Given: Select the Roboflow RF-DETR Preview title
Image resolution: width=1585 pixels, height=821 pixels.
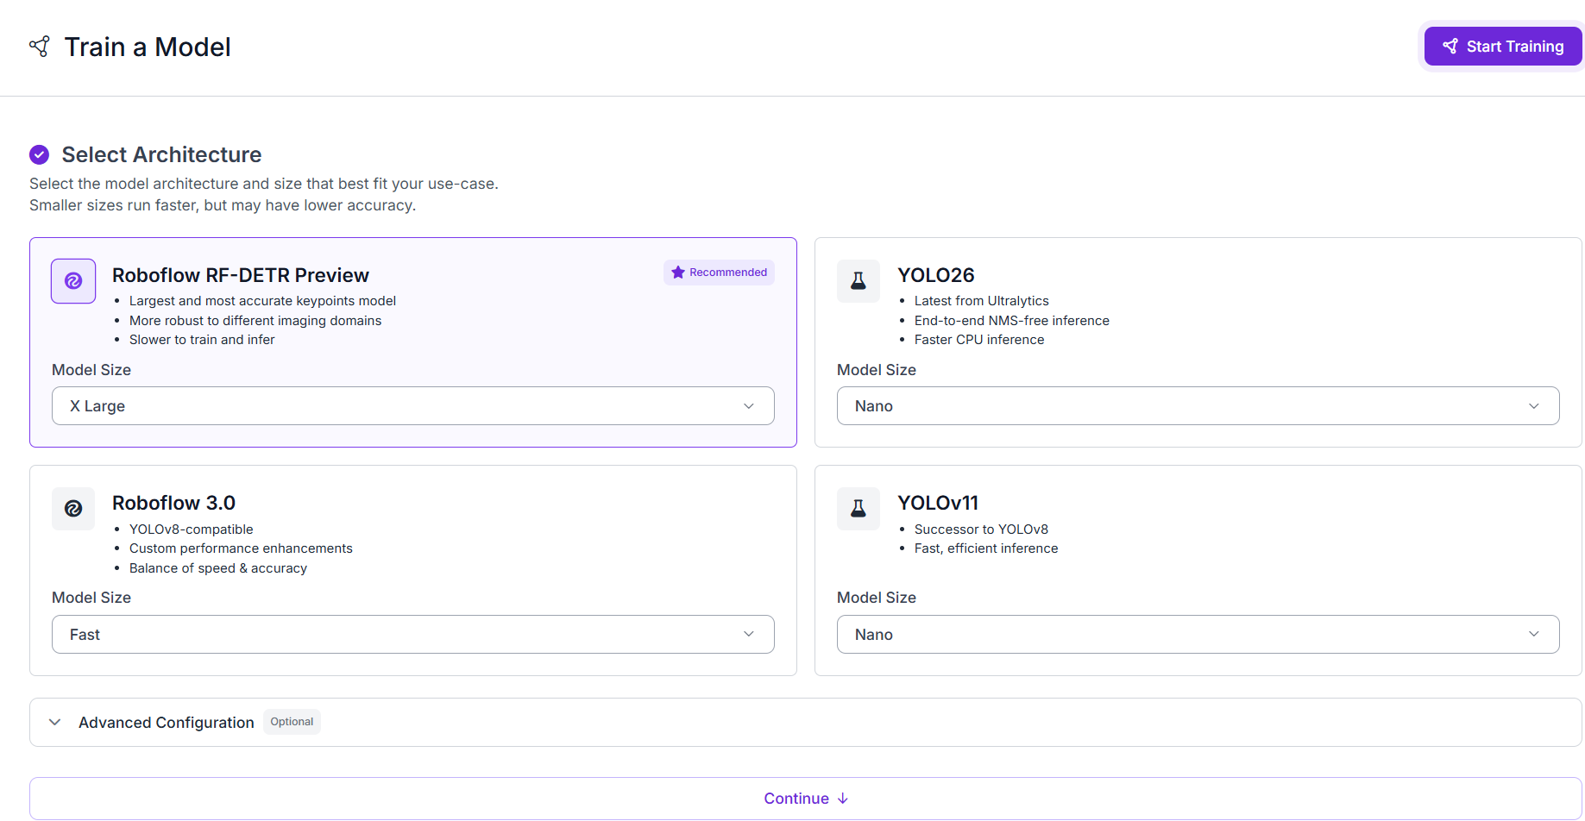Looking at the screenshot, I should click(x=241, y=275).
